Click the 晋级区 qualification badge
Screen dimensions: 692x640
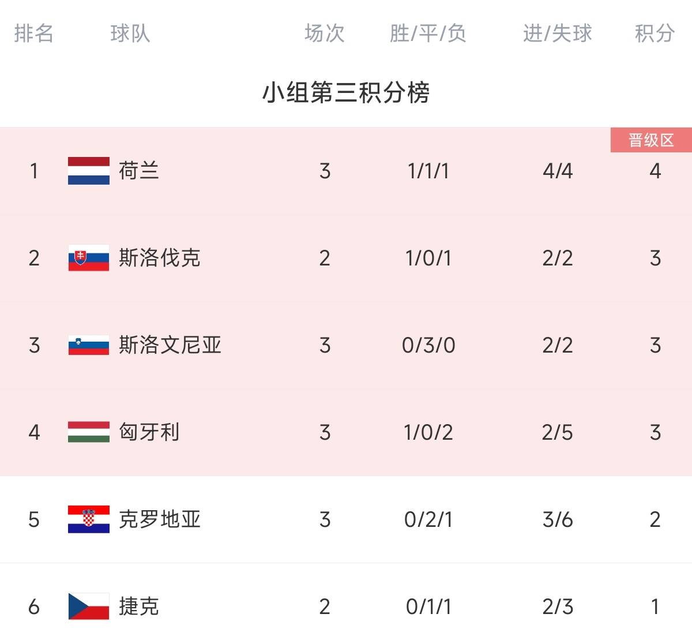coord(651,140)
